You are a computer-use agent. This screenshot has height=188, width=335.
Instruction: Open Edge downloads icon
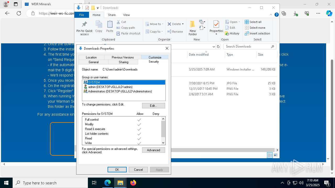(295, 13)
